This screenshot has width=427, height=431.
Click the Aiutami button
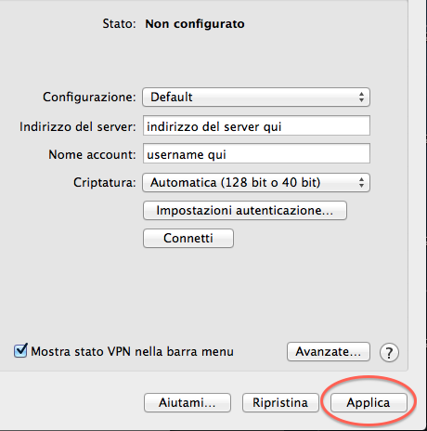(188, 402)
